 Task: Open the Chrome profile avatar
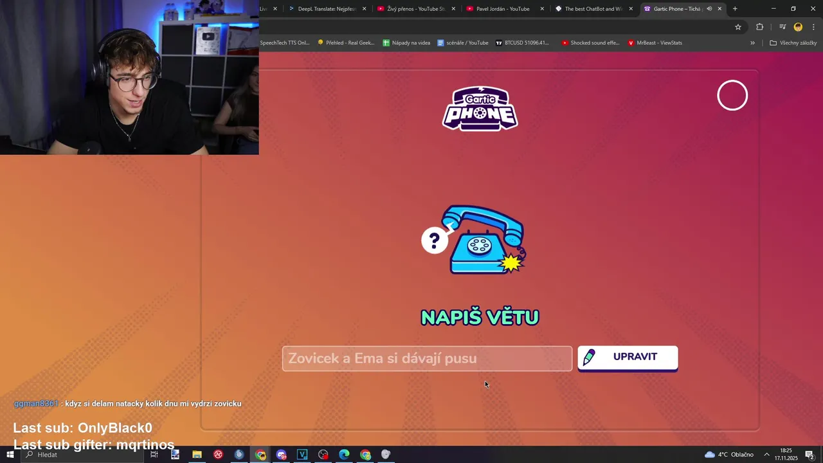pyautogui.click(x=798, y=27)
